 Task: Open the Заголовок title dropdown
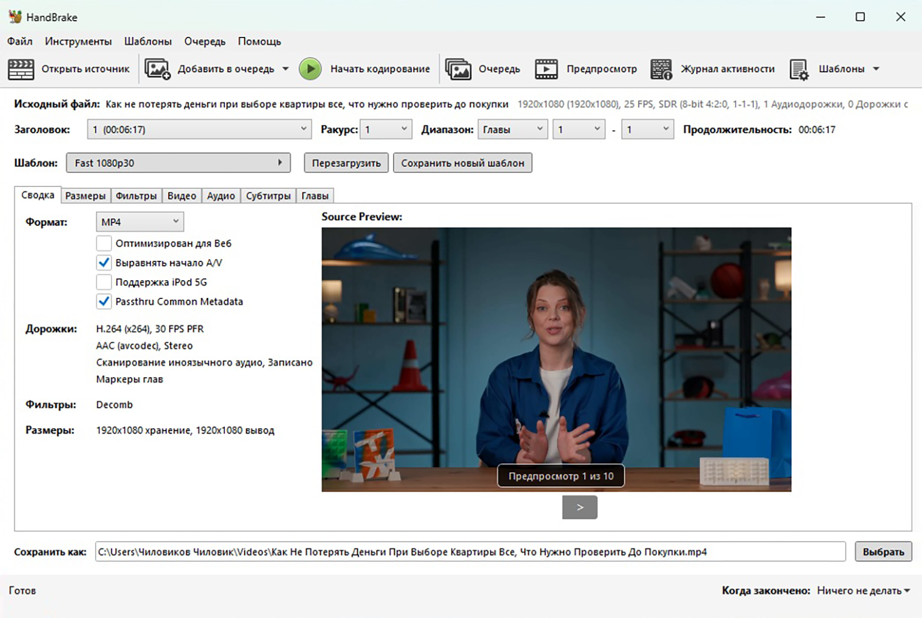199,129
